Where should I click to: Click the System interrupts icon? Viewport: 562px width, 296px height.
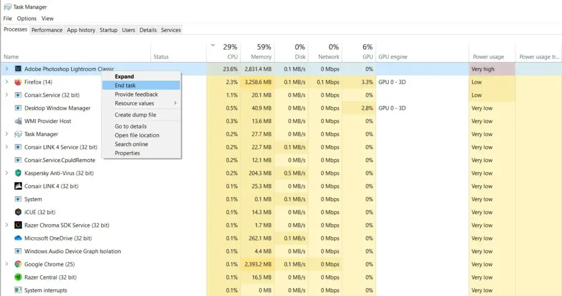coord(18,291)
